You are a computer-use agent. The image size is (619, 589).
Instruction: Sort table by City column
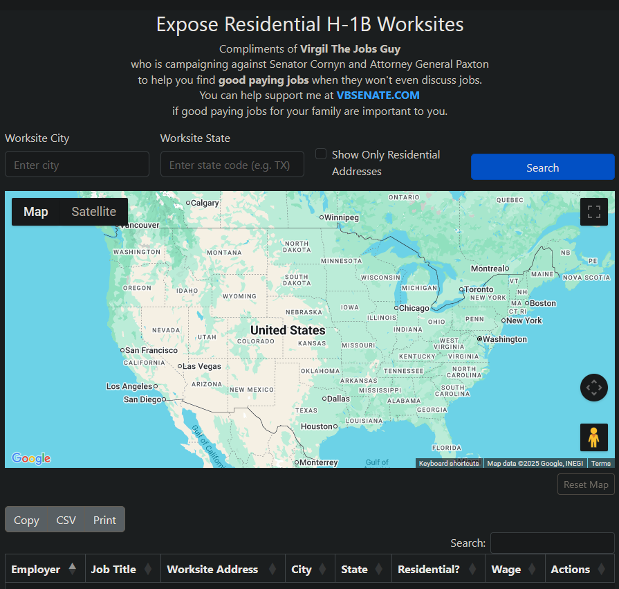(310, 569)
